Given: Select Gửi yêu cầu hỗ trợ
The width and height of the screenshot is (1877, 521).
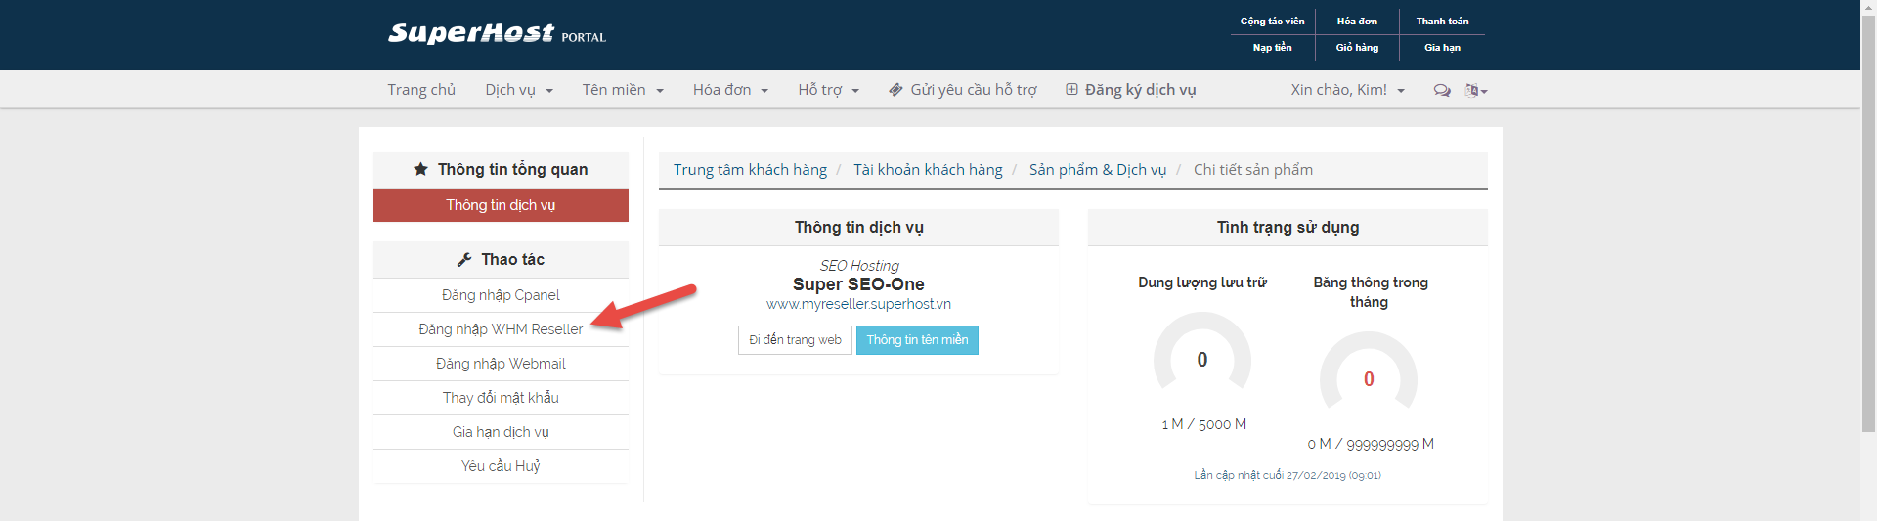Looking at the screenshot, I should click(x=963, y=90).
